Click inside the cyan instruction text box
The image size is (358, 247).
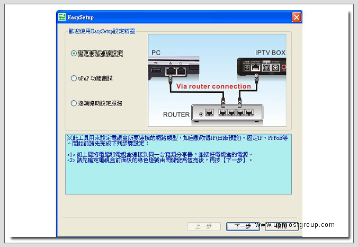coord(178,175)
